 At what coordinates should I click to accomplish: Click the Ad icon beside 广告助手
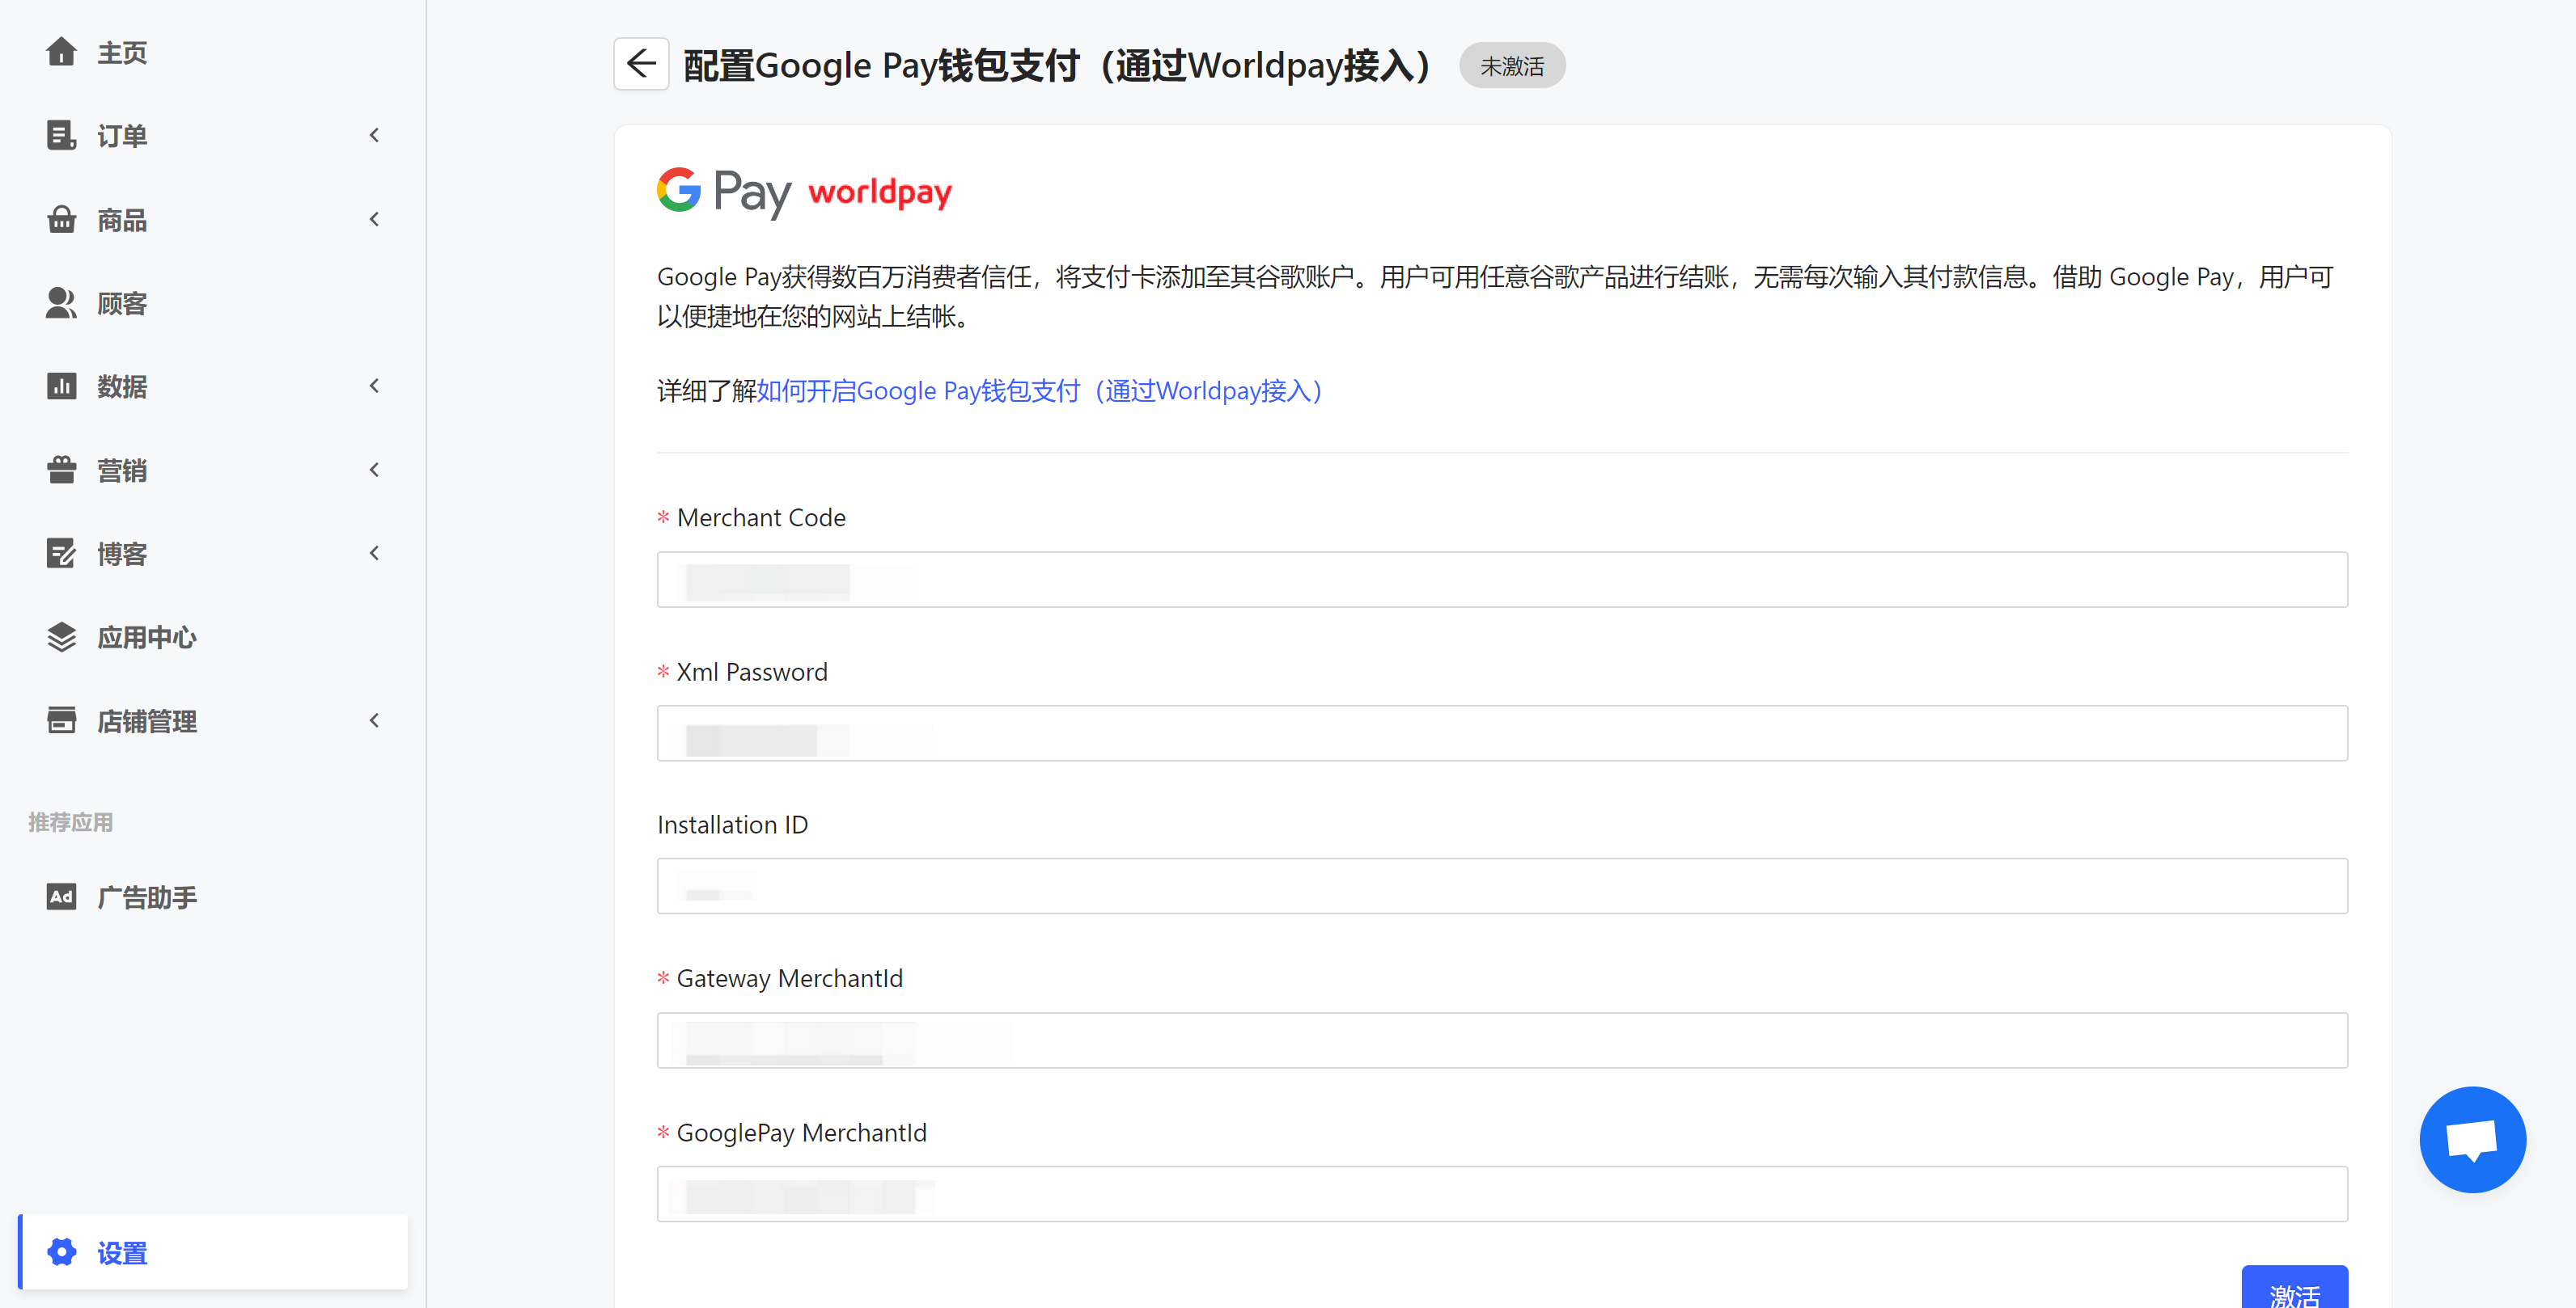click(x=61, y=897)
